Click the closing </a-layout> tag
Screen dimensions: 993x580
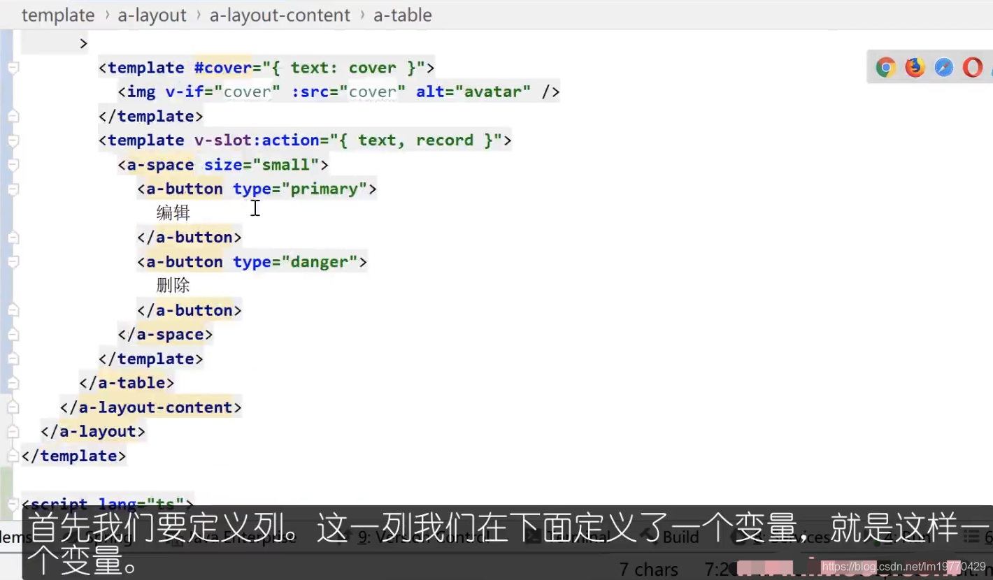93,431
